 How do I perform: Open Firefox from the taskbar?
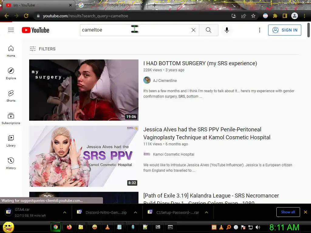[69, 227]
